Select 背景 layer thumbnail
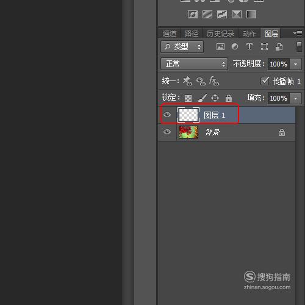 point(188,132)
